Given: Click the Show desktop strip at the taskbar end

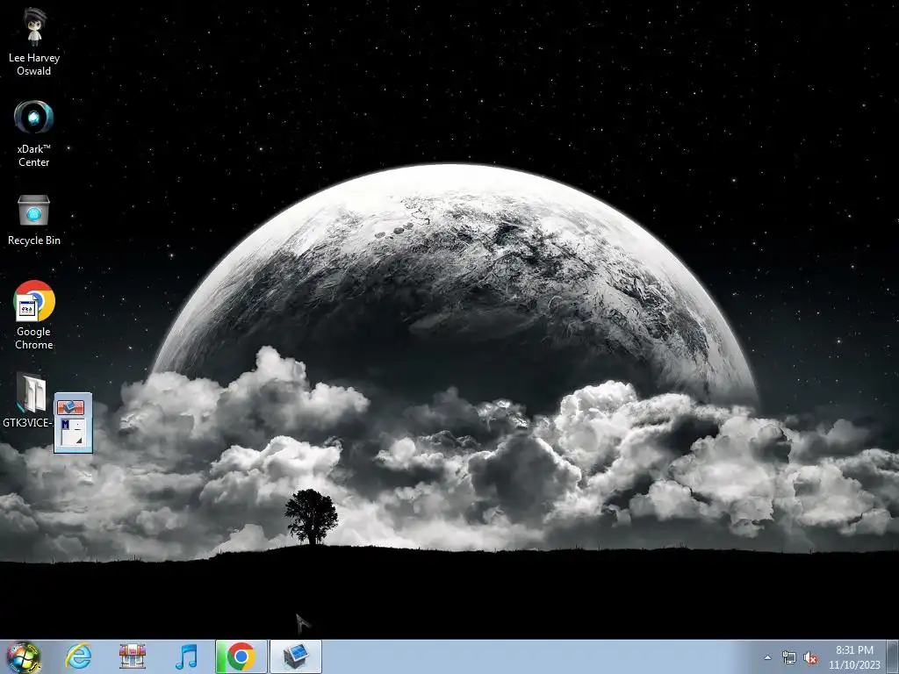Looking at the screenshot, I should [893, 656].
